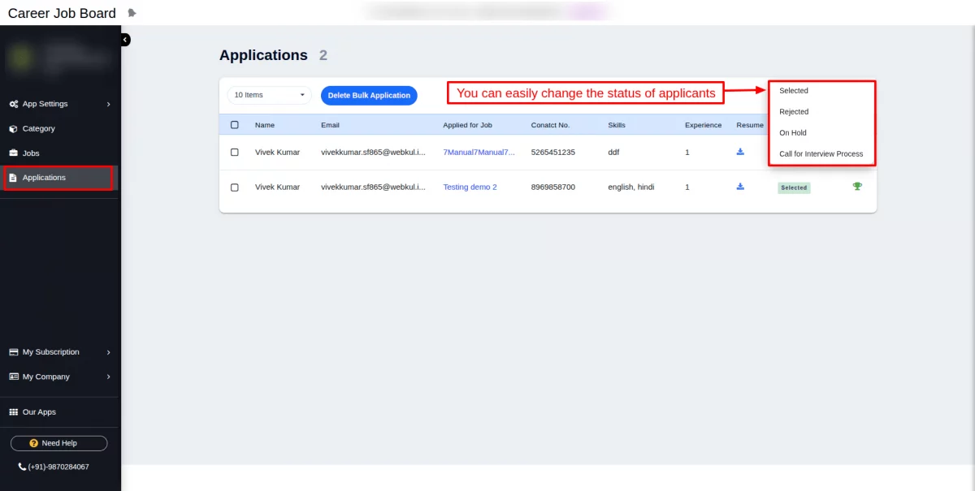Click the email in the 8969858700 row
975x491 pixels.
373,187
